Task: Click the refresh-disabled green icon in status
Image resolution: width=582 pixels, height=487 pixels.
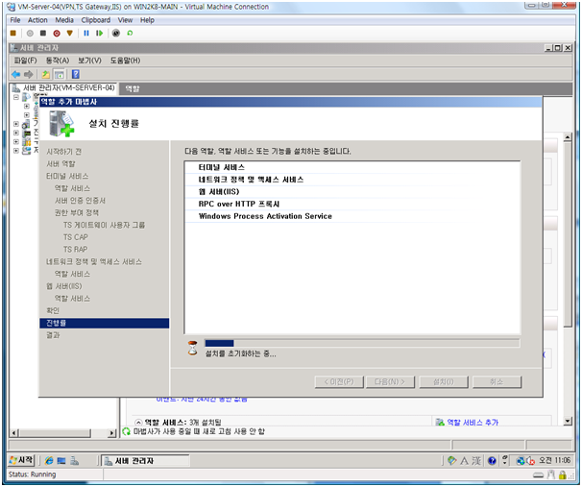Action: point(127,431)
